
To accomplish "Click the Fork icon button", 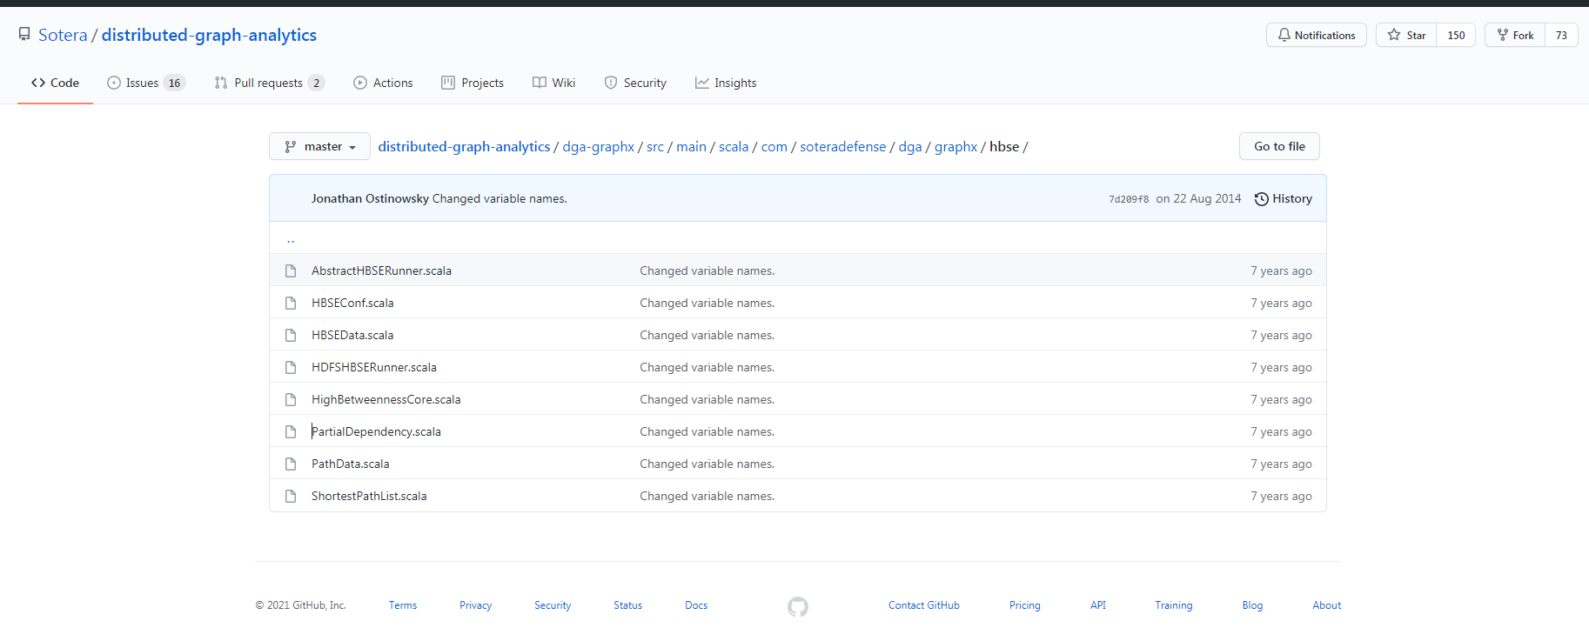I will 1503,36.
